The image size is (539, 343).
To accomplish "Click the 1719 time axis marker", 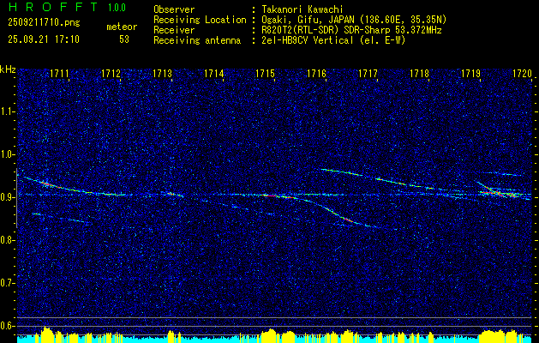I will (x=470, y=73).
